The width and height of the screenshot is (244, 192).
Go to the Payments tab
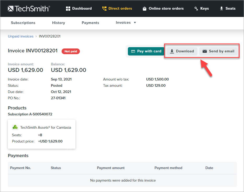tap(90, 23)
